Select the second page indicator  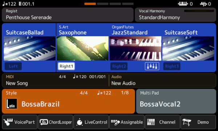[102, 4]
